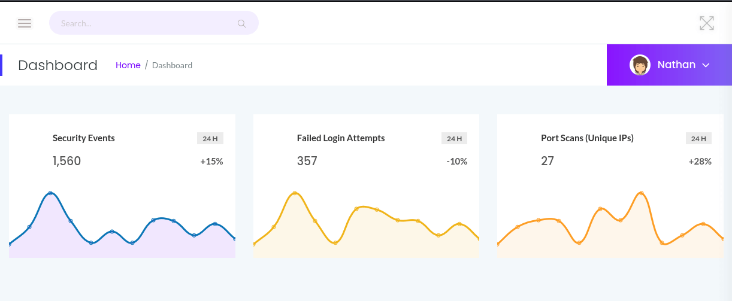732x301 pixels.
Task: Click the highest point on Failed Login chart
Action: click(x=295, y=193)
